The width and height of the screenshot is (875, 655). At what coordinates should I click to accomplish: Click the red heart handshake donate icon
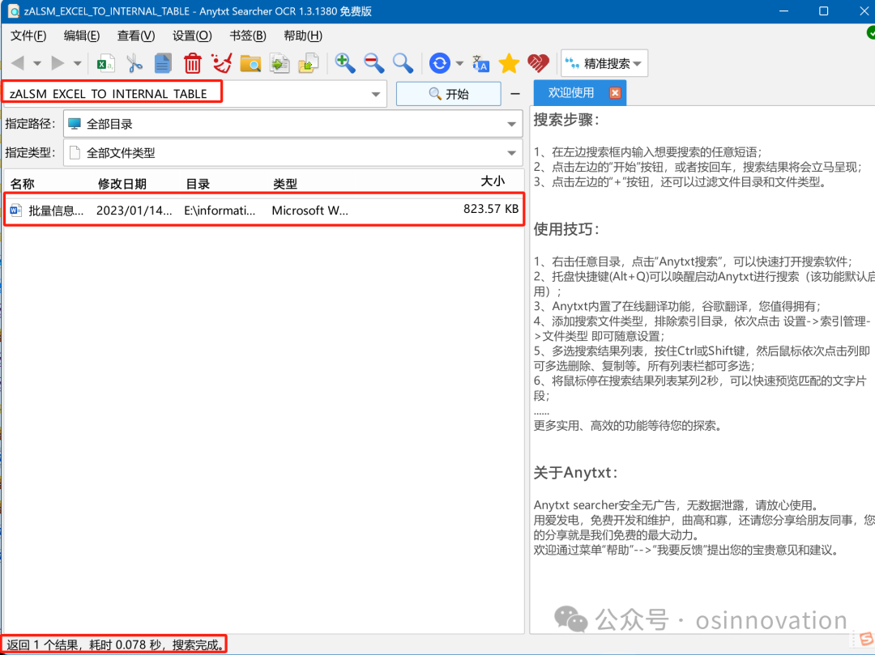click(538, 63)
